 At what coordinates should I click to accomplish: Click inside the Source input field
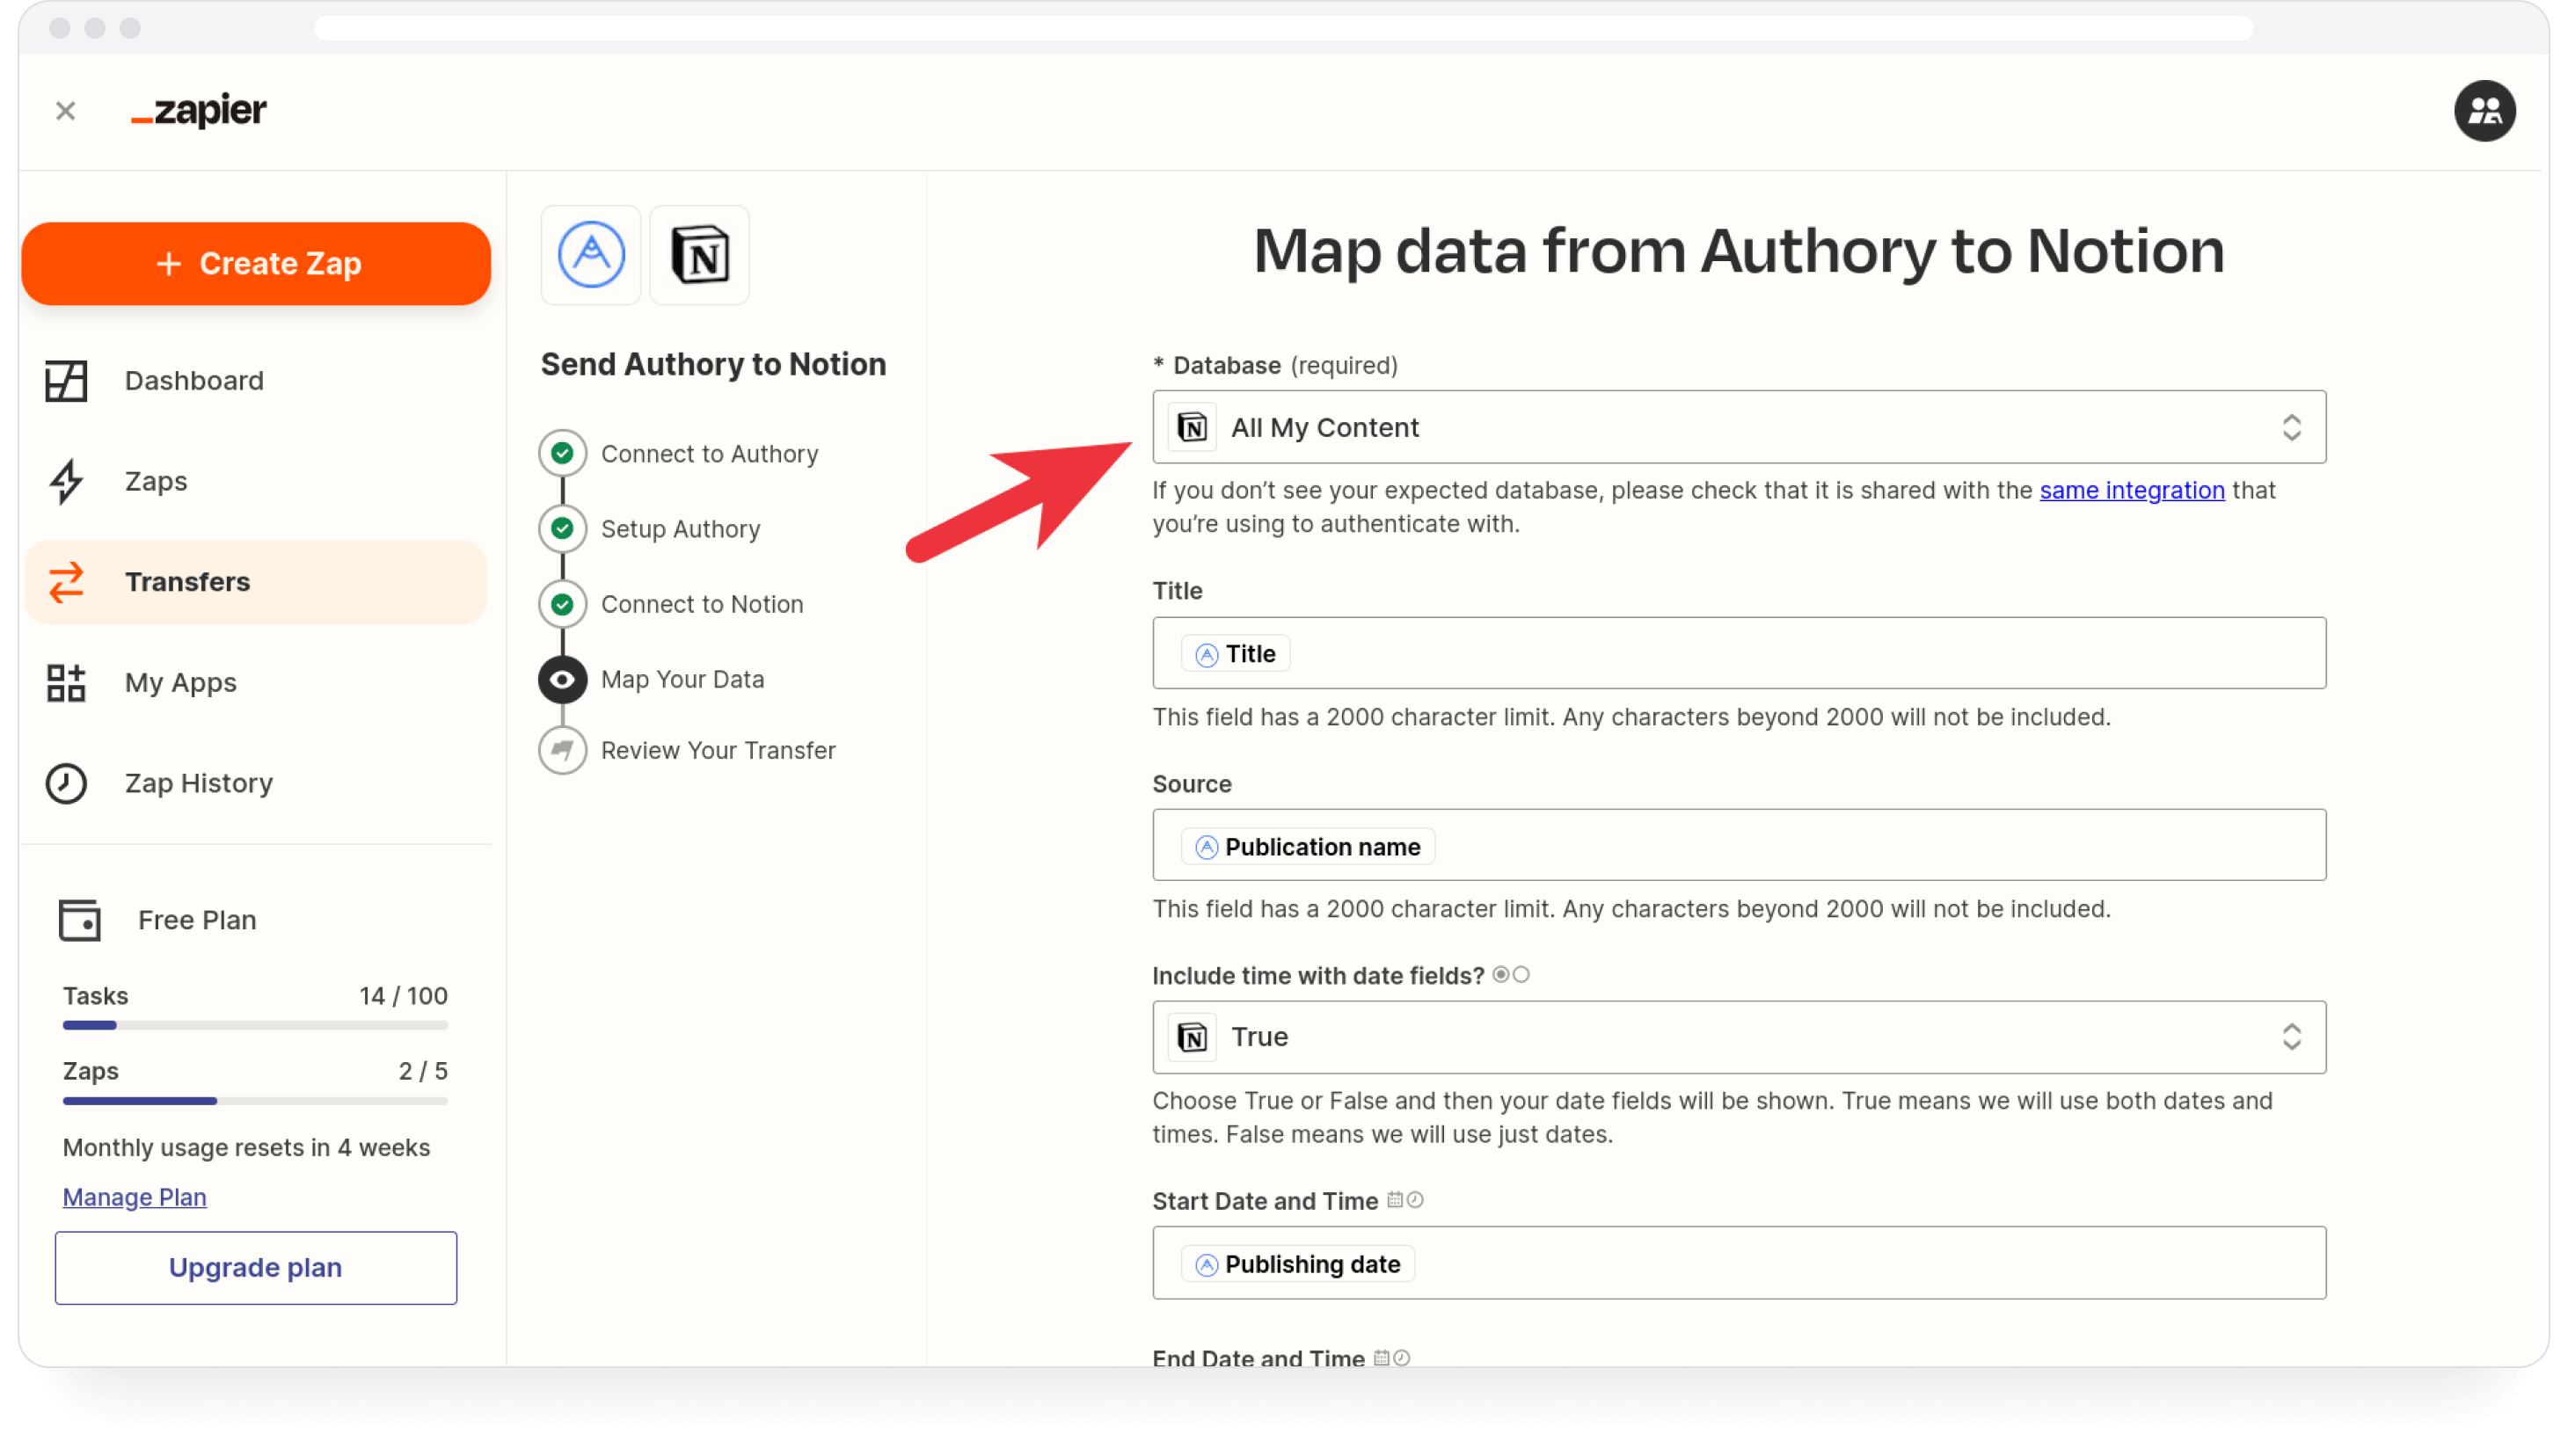(1739, 846)
